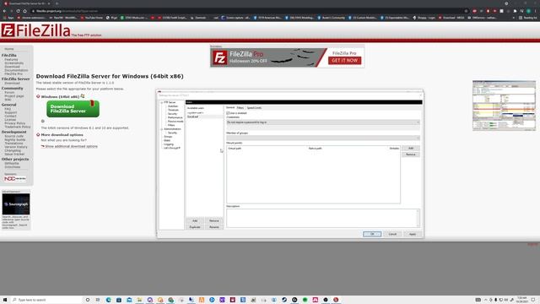Click the FileZilla logo in the header
This screenshot has height=304, width=540.
tap(35, 30)
